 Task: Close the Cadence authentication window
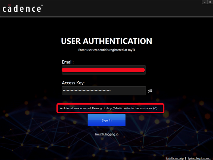[x=210, y=2]
